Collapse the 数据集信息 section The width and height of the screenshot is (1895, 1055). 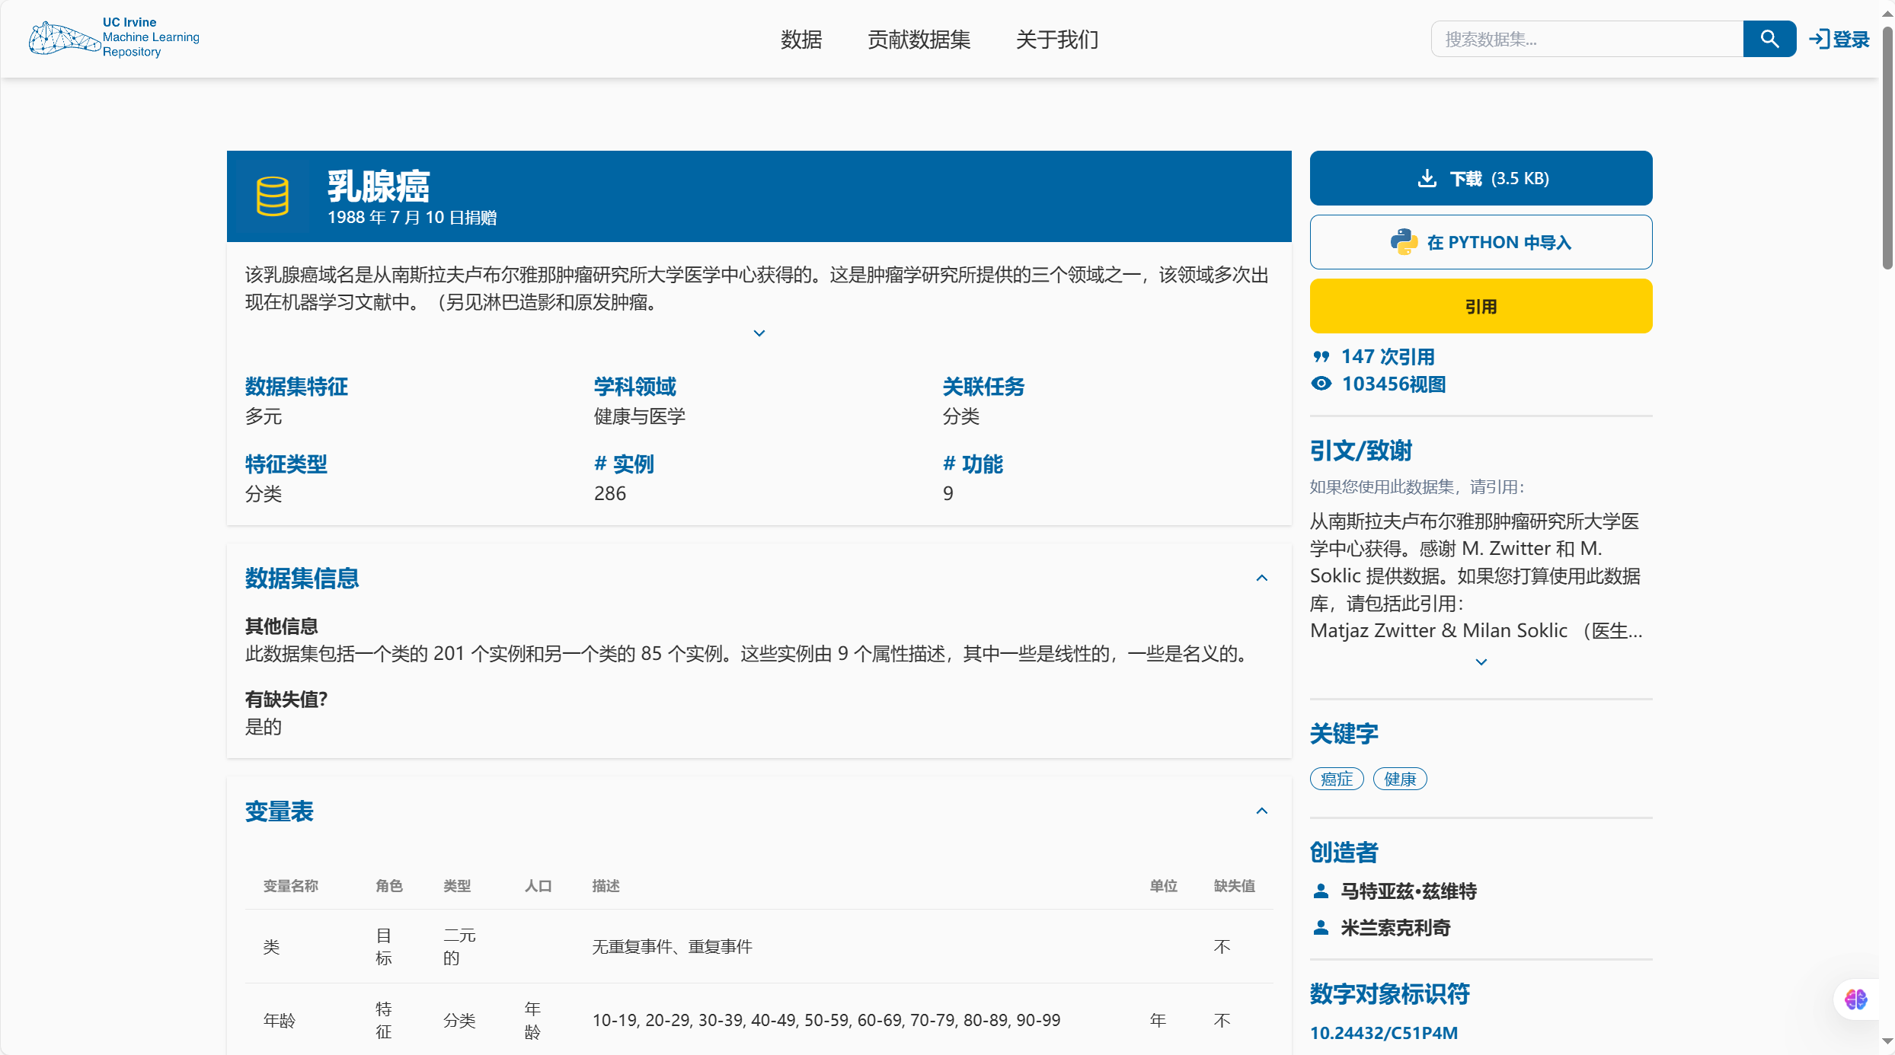1261,578
